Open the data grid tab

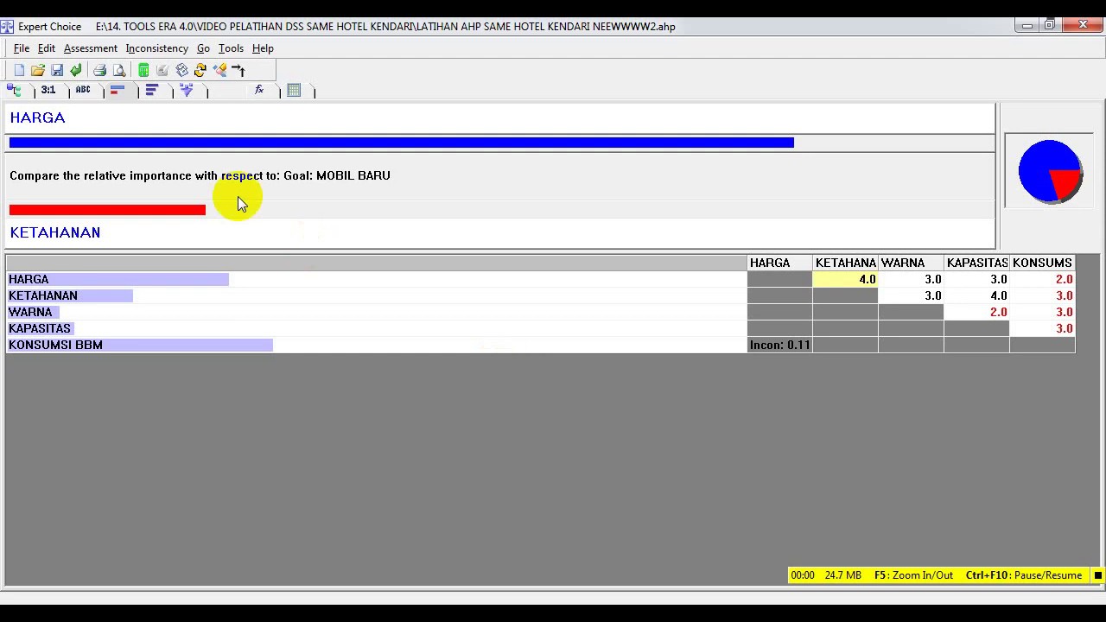(x=294, y=90)
